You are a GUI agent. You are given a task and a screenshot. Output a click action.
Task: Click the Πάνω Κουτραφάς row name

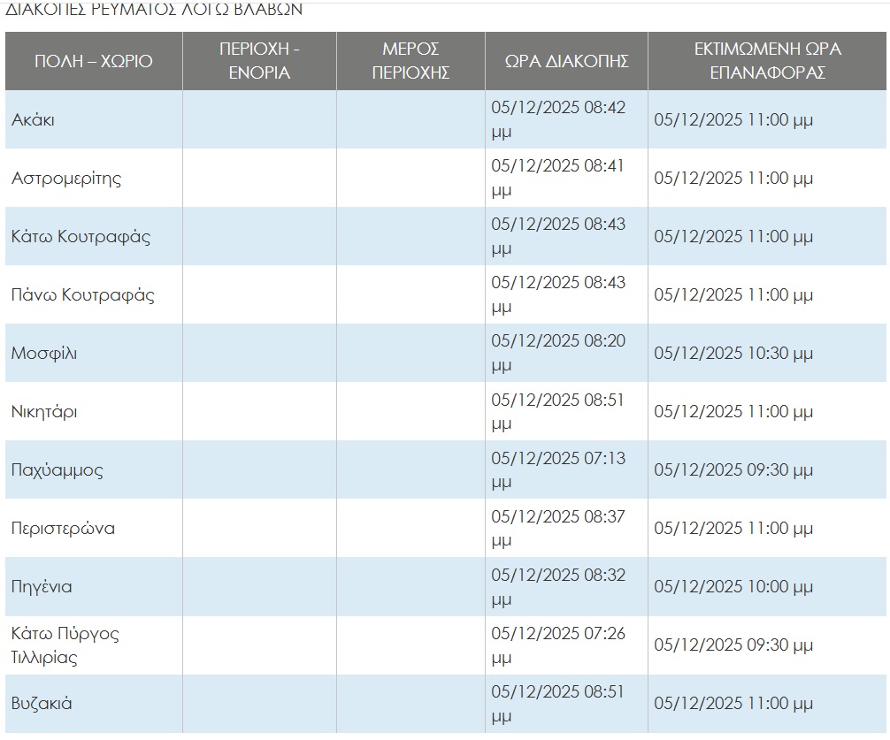point(82,294)
